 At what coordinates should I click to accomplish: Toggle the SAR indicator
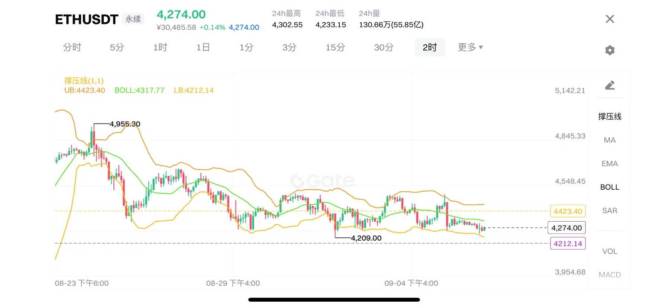click(610, 211)
